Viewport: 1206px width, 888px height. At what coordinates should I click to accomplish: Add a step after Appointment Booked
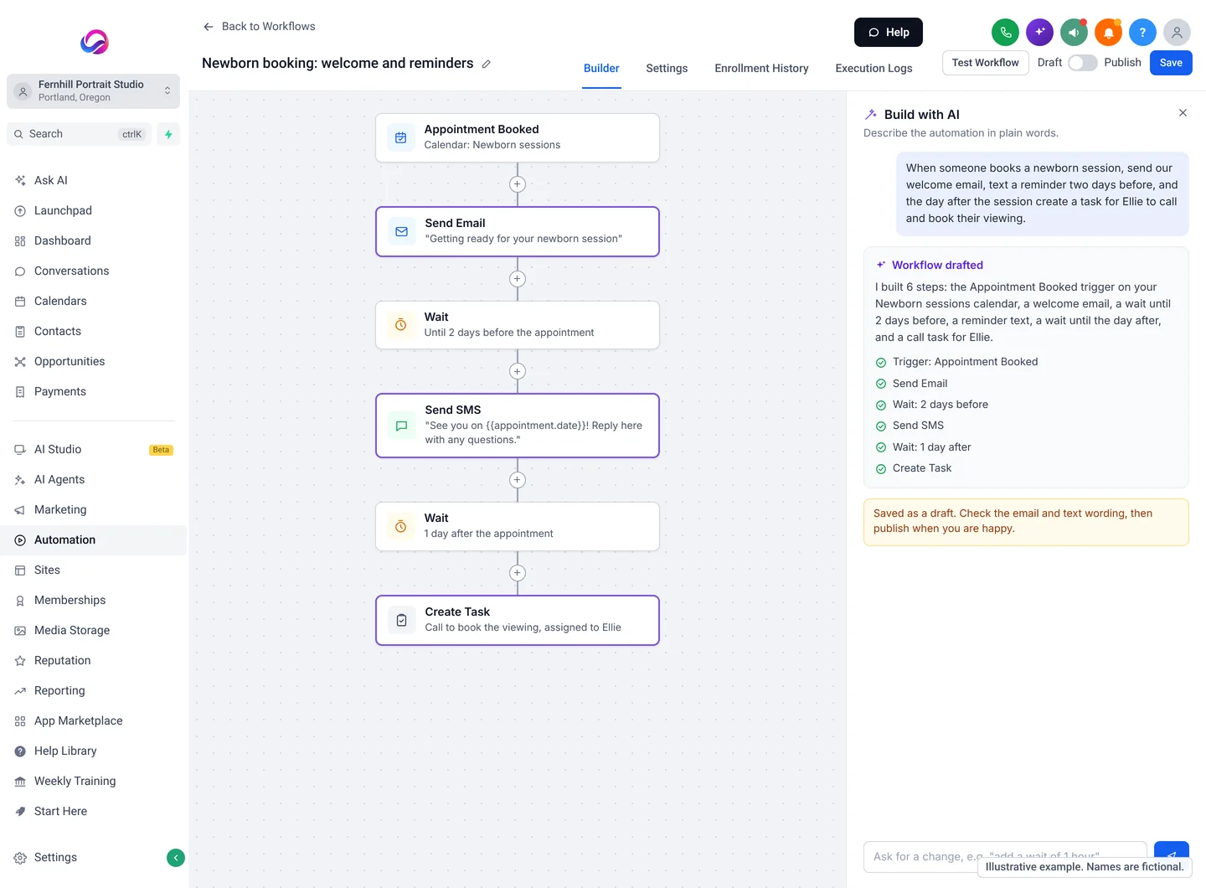[518, 184]
